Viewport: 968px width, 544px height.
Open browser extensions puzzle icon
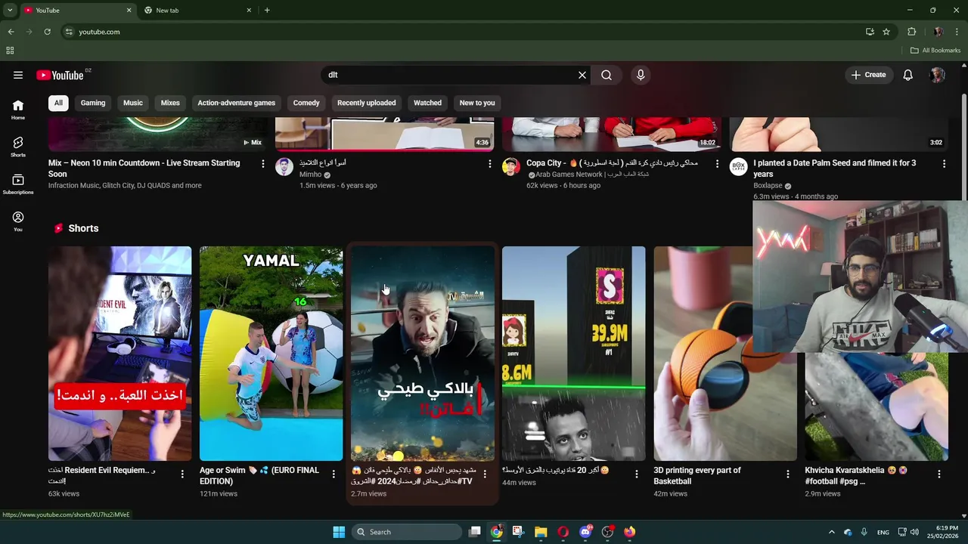[911, 32]
